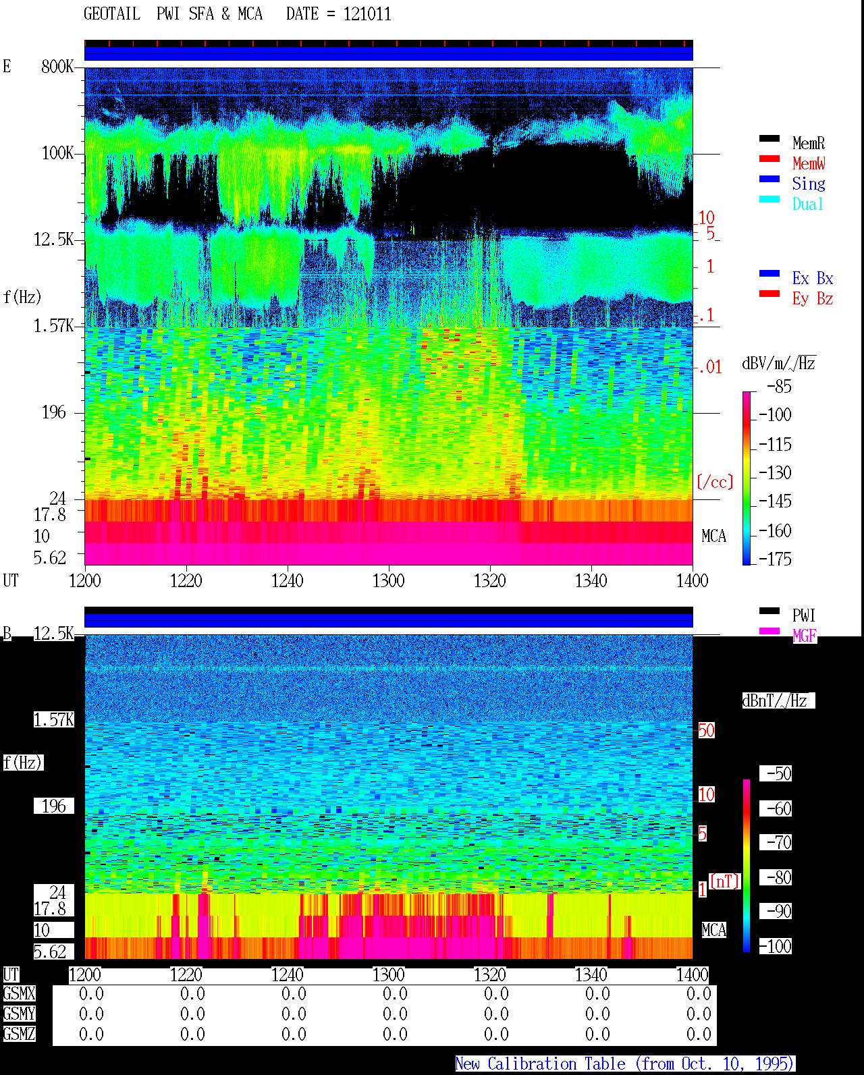
Task: Click the 100K frequency axis label
Action: pyautogui.click(x=57, y=153)
